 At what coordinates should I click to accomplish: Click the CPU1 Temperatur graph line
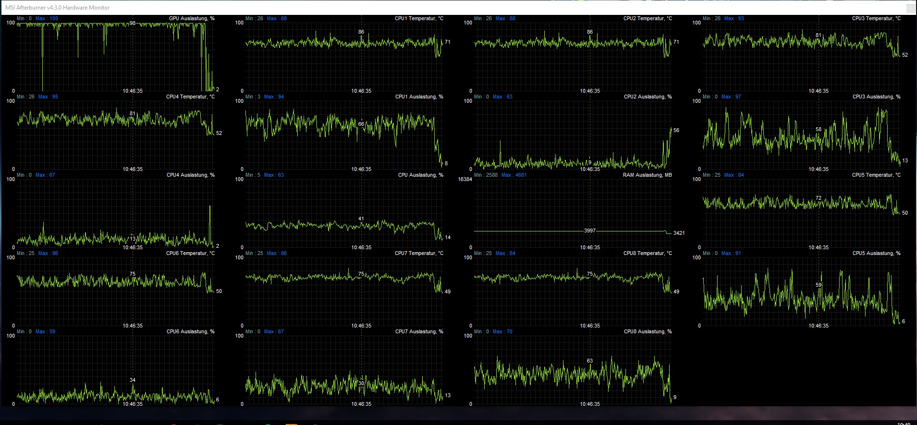(x=344, y=45)
